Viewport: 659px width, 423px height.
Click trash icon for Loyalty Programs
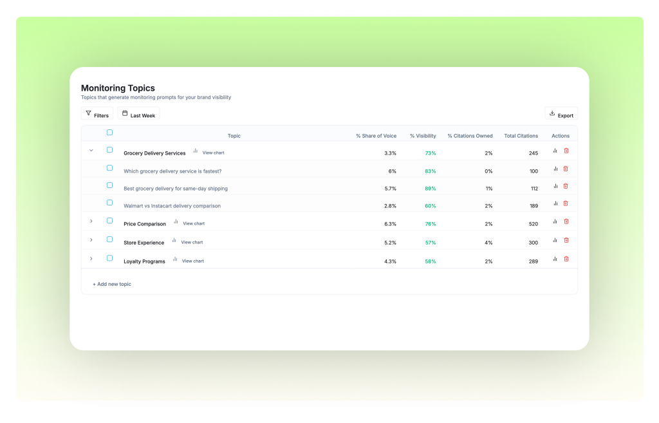click(566, 259)
